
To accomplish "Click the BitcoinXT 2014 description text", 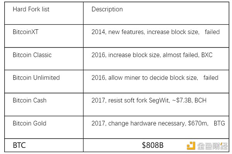I will coord(155,32).
